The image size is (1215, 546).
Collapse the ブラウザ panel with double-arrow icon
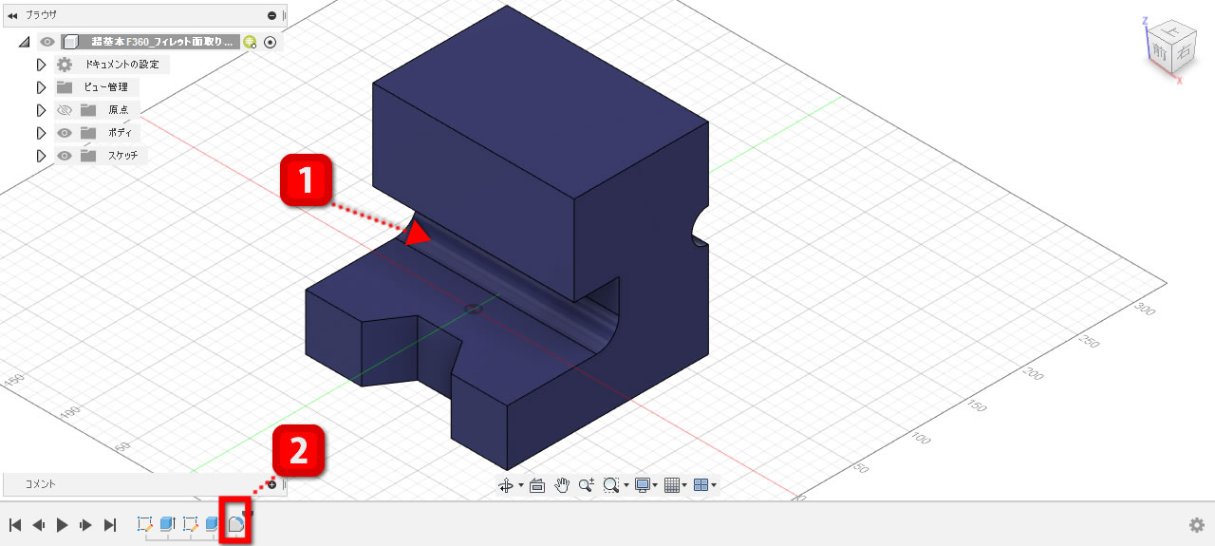click(12, 15)
